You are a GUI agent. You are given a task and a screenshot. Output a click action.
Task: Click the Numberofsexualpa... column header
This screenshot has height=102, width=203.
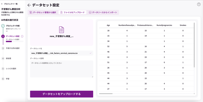[127, 25]
